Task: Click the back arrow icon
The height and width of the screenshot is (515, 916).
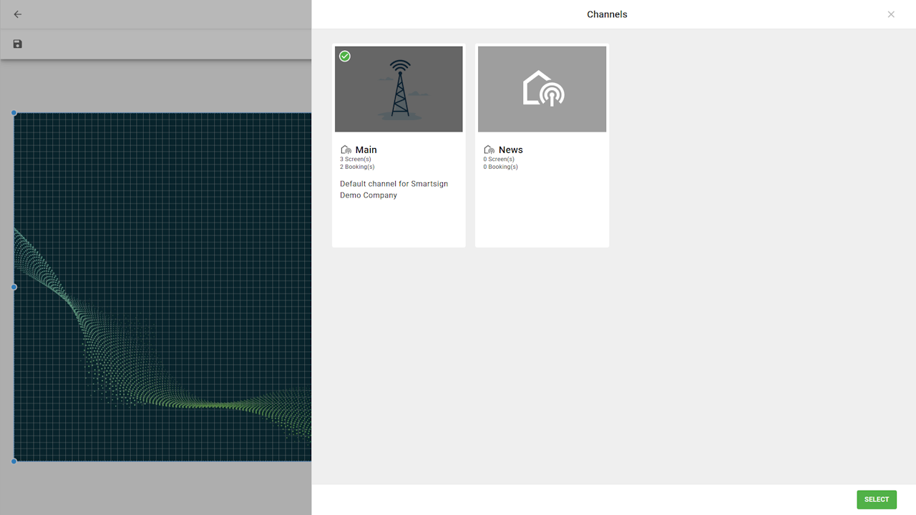Action: (x=18, y=14)
